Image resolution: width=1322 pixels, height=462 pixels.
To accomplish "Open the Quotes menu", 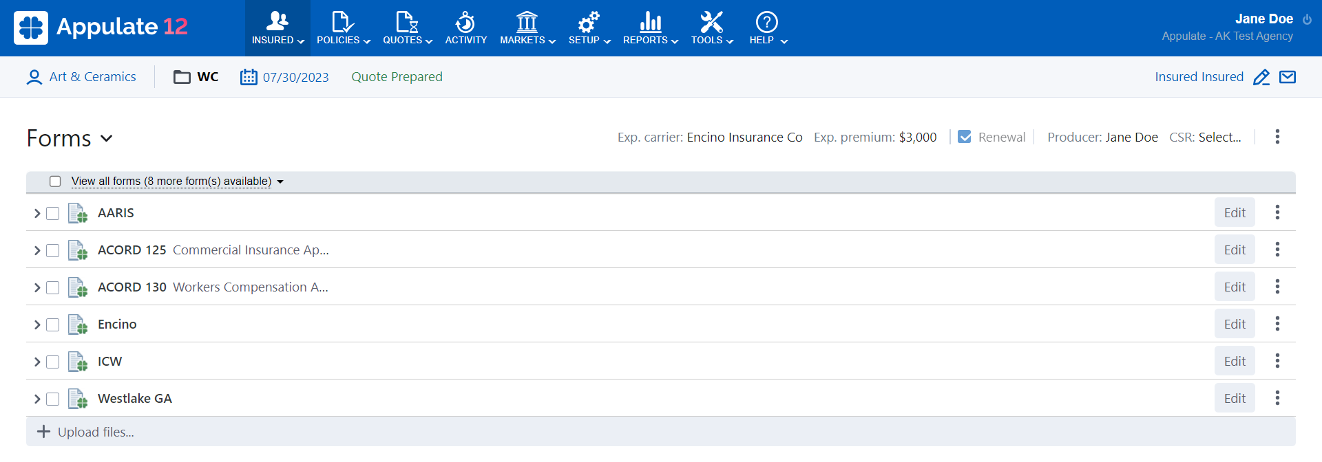I will [407, 28].
